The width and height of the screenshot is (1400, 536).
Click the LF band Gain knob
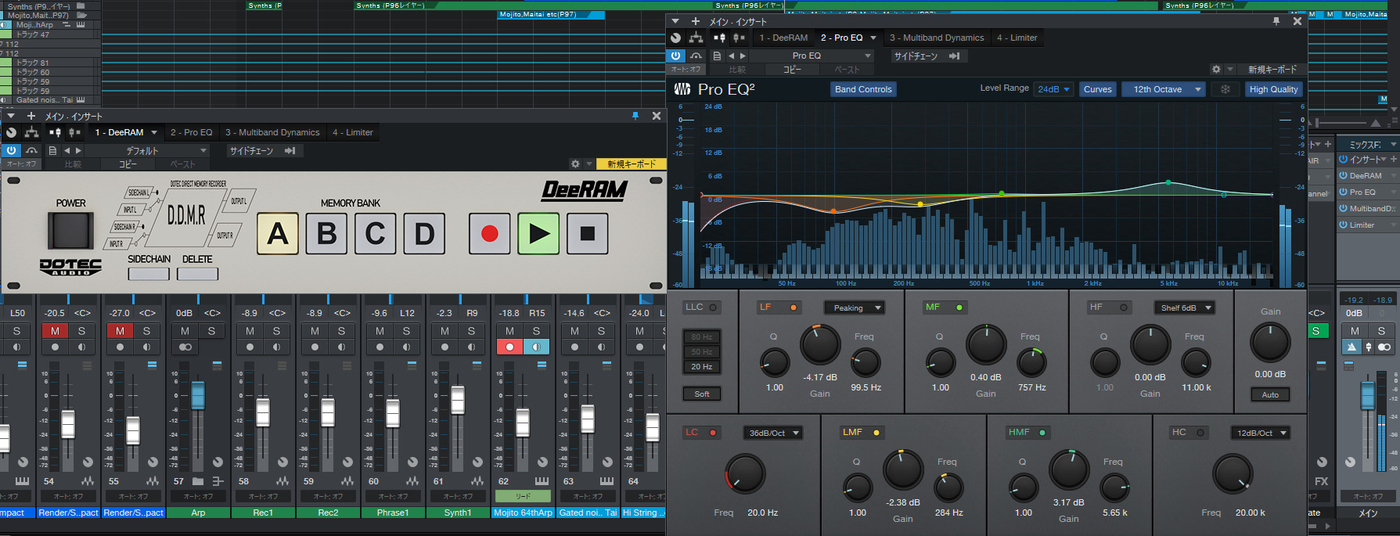[820, 345]
